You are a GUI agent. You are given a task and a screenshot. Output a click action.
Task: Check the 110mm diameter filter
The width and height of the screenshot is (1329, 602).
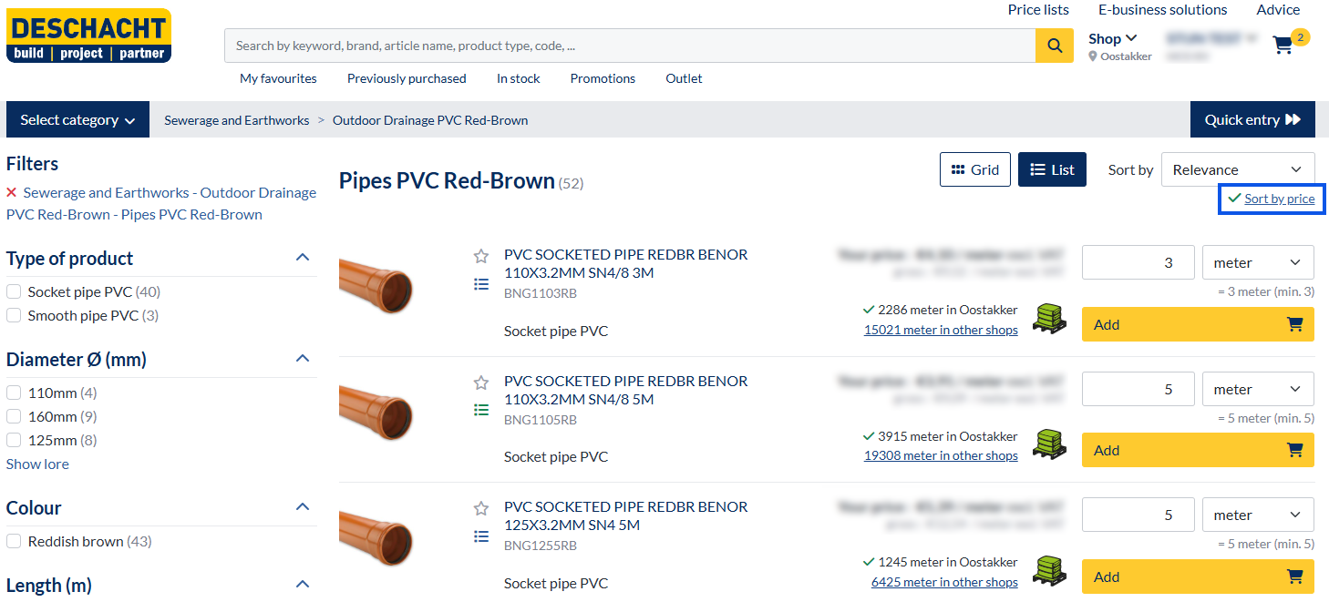[x=14, y=393]
